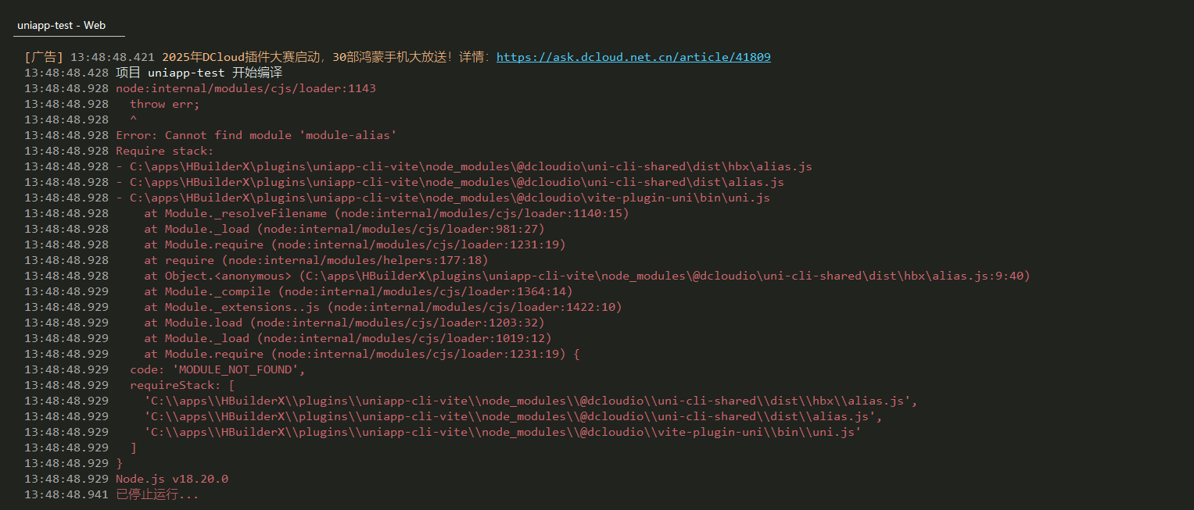Open the ask.dcloud.net.cn article 41809 link

click(633, 57)
